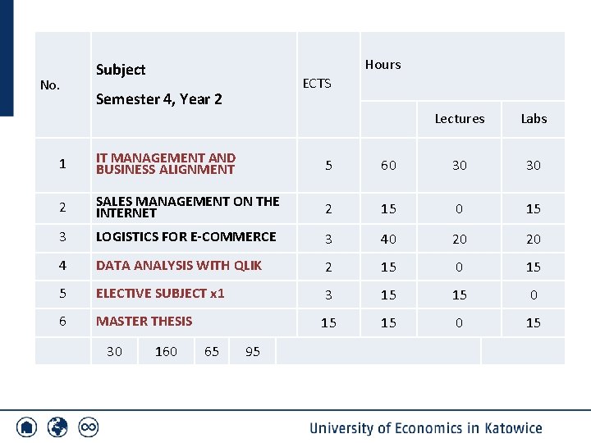Viewport: 591px width, 443px height.
Task: Open the Master Thesis subject link
Action: pos(144,322)
